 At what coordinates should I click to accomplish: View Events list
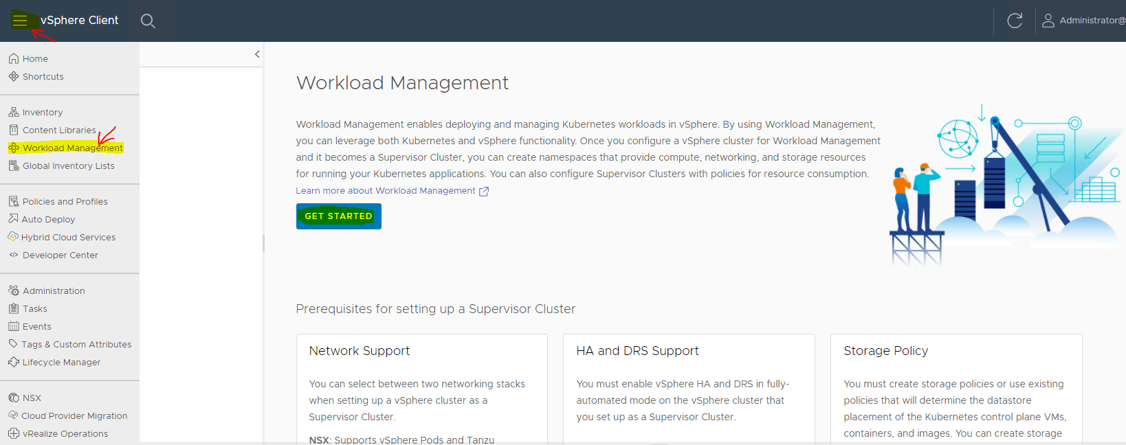(37, 326)
